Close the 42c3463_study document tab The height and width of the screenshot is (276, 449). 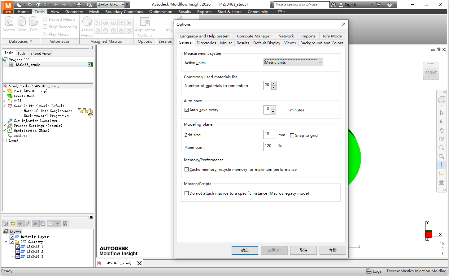139,263
